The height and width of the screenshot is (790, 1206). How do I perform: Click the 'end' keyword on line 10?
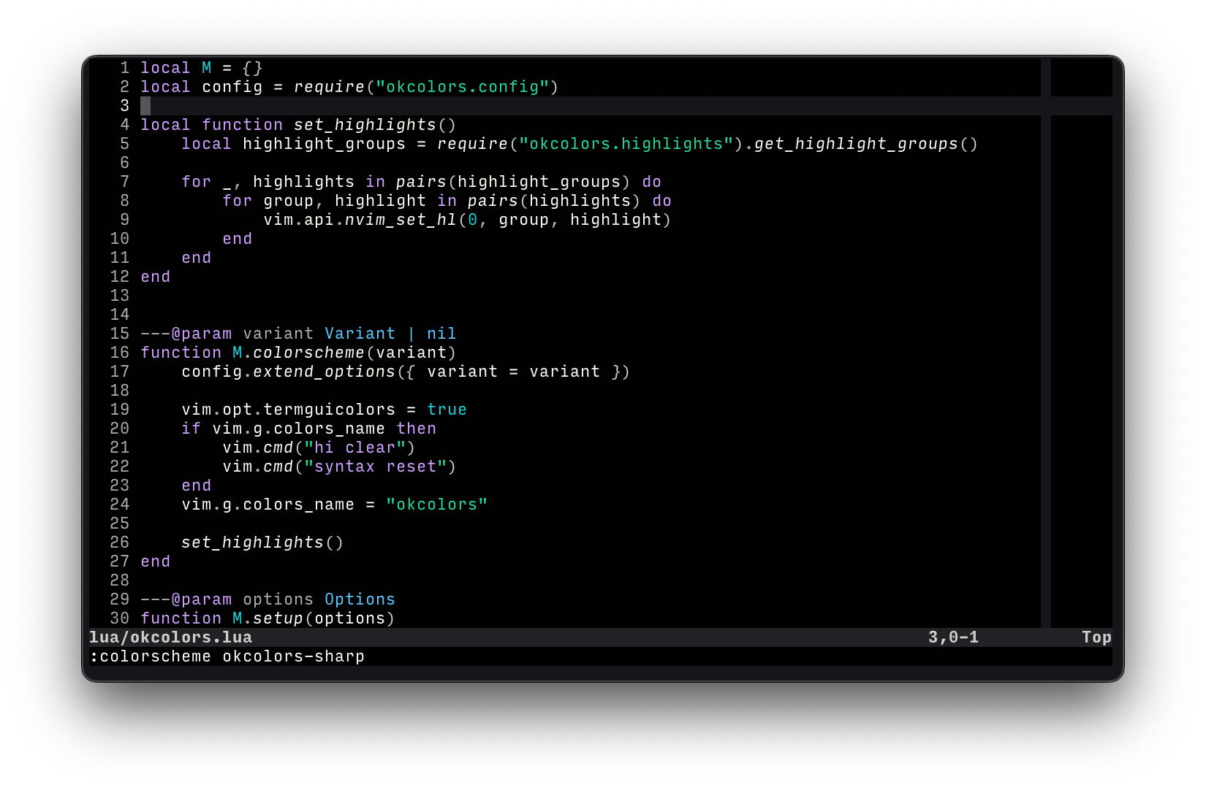(x=238, y=239)
